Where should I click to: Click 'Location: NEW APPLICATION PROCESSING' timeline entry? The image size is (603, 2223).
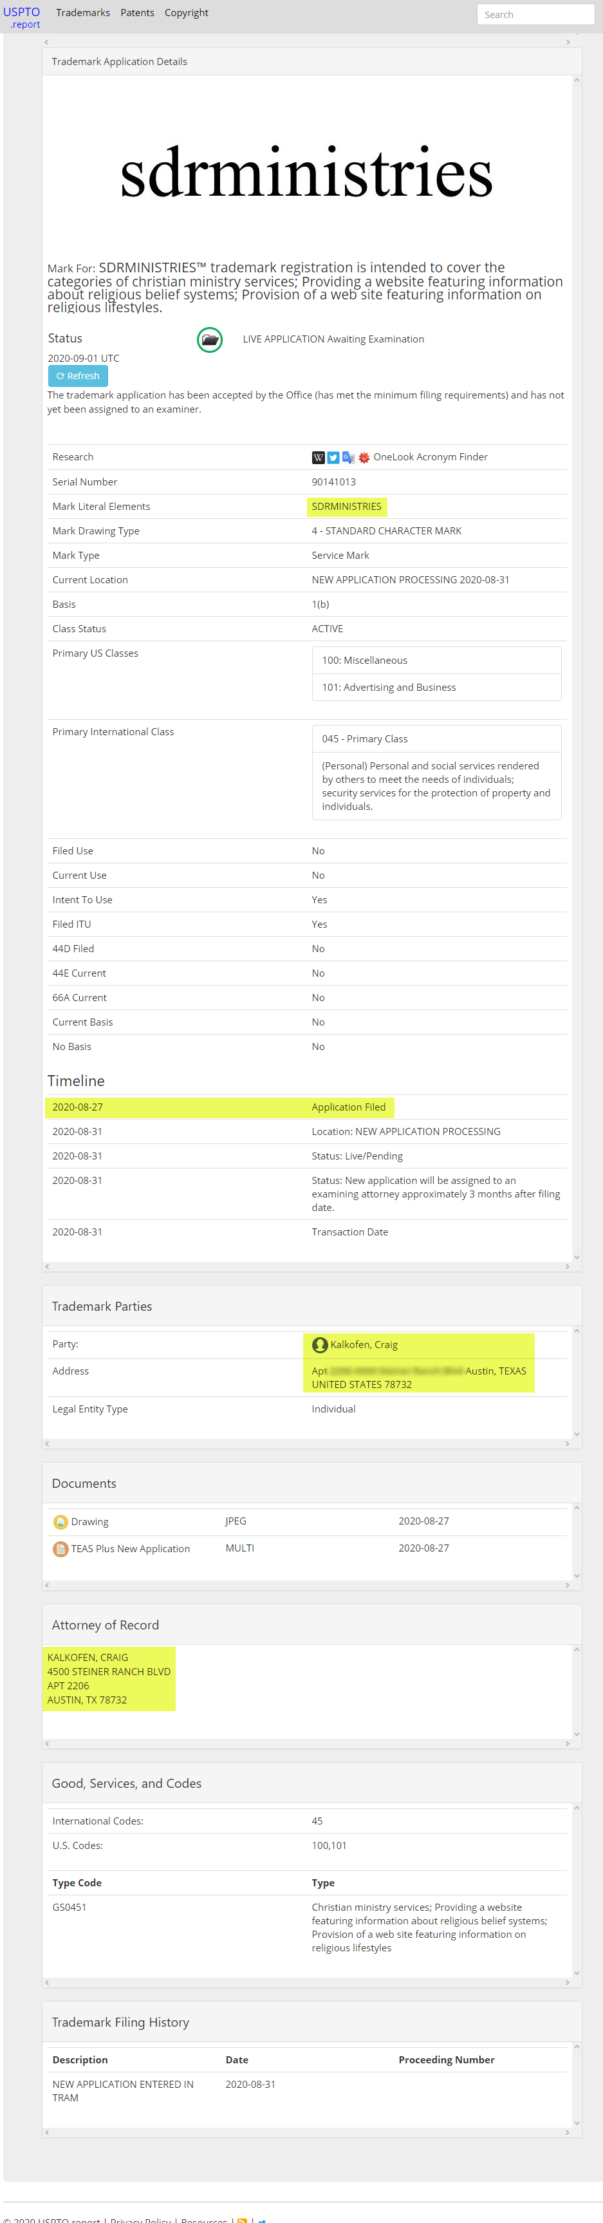click(x=406, y=1131)
